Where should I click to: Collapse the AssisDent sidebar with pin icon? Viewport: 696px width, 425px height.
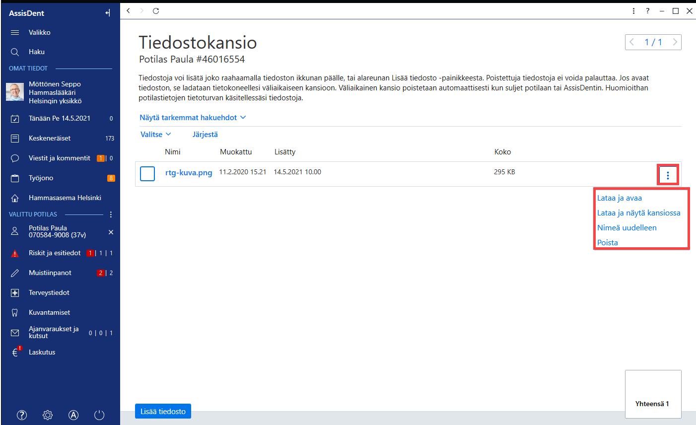108,13
